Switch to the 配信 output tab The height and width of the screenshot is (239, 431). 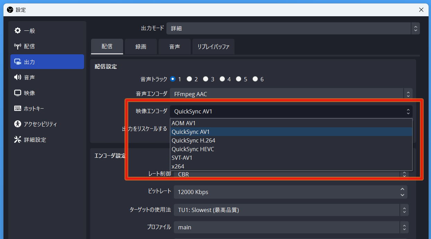pos(107,46)
